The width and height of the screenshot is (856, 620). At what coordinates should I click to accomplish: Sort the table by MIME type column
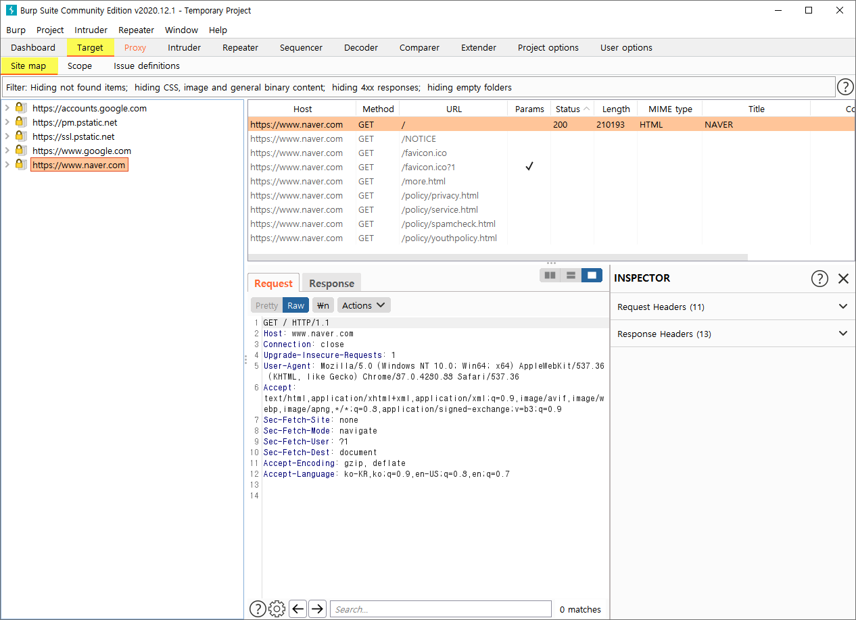click(670, 109)
